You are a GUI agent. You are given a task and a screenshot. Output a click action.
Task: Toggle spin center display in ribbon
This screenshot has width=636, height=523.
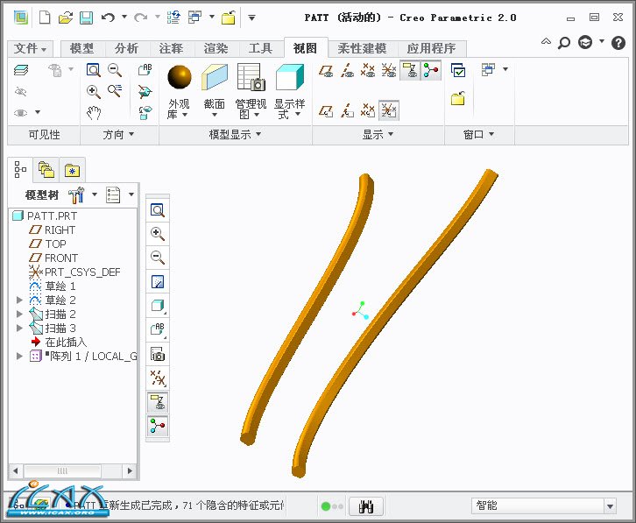click(431, 71)
